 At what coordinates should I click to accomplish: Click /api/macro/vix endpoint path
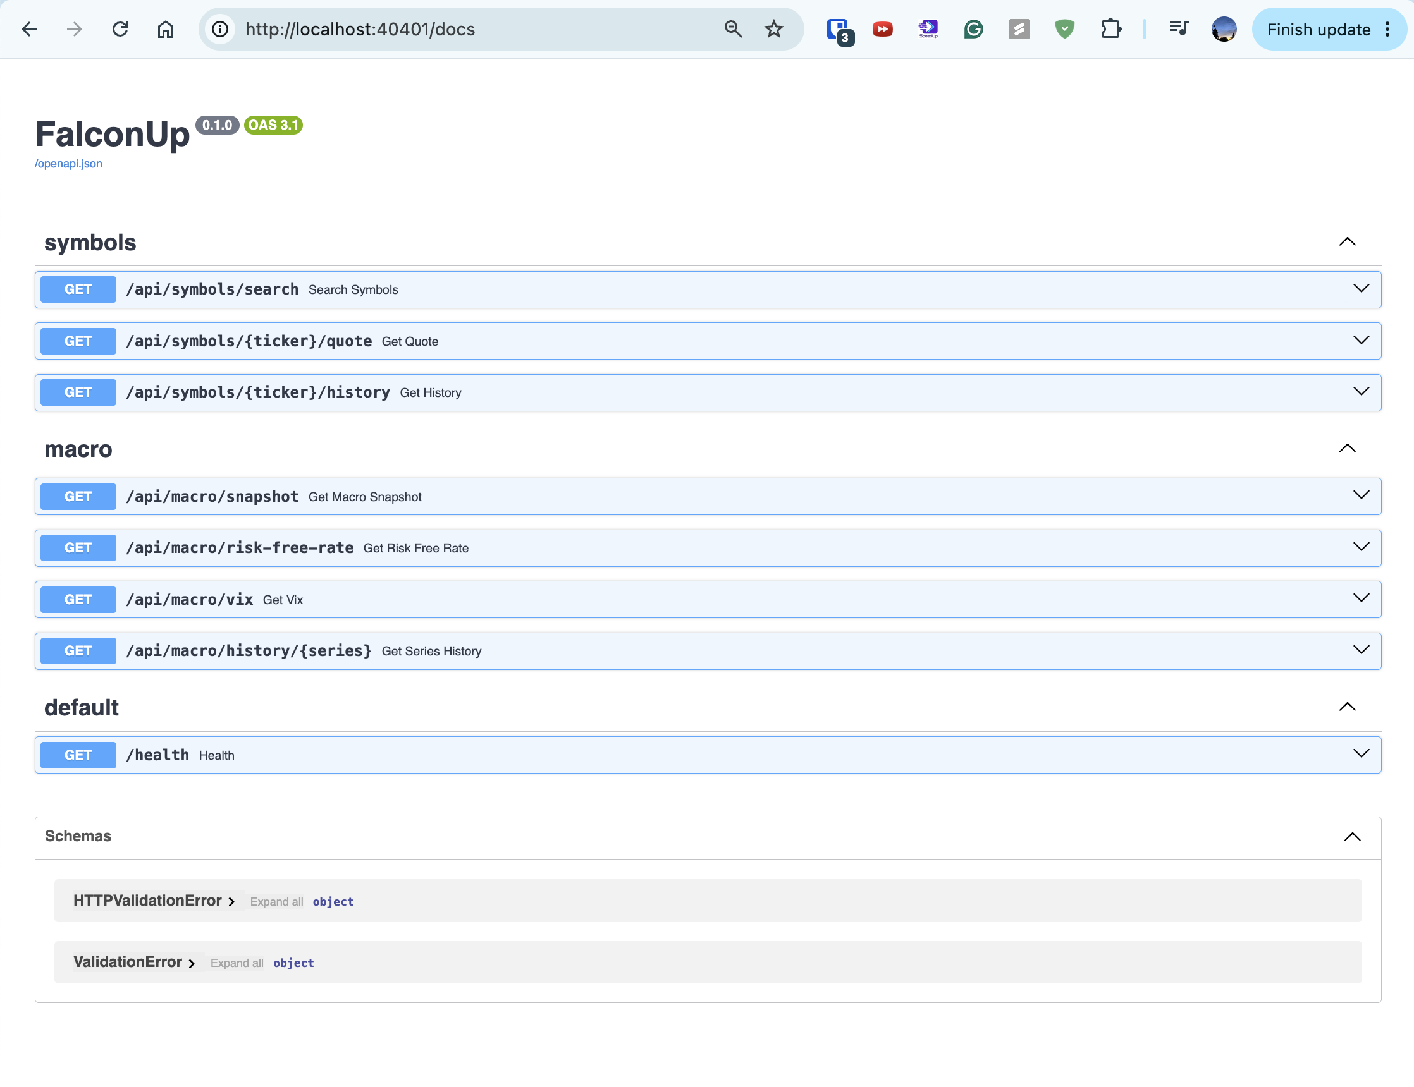click(x=190, y=600)
